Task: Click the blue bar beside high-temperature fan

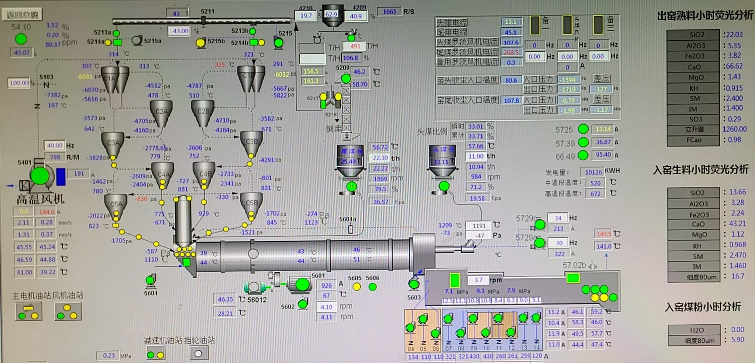Action: pos(61,177)
